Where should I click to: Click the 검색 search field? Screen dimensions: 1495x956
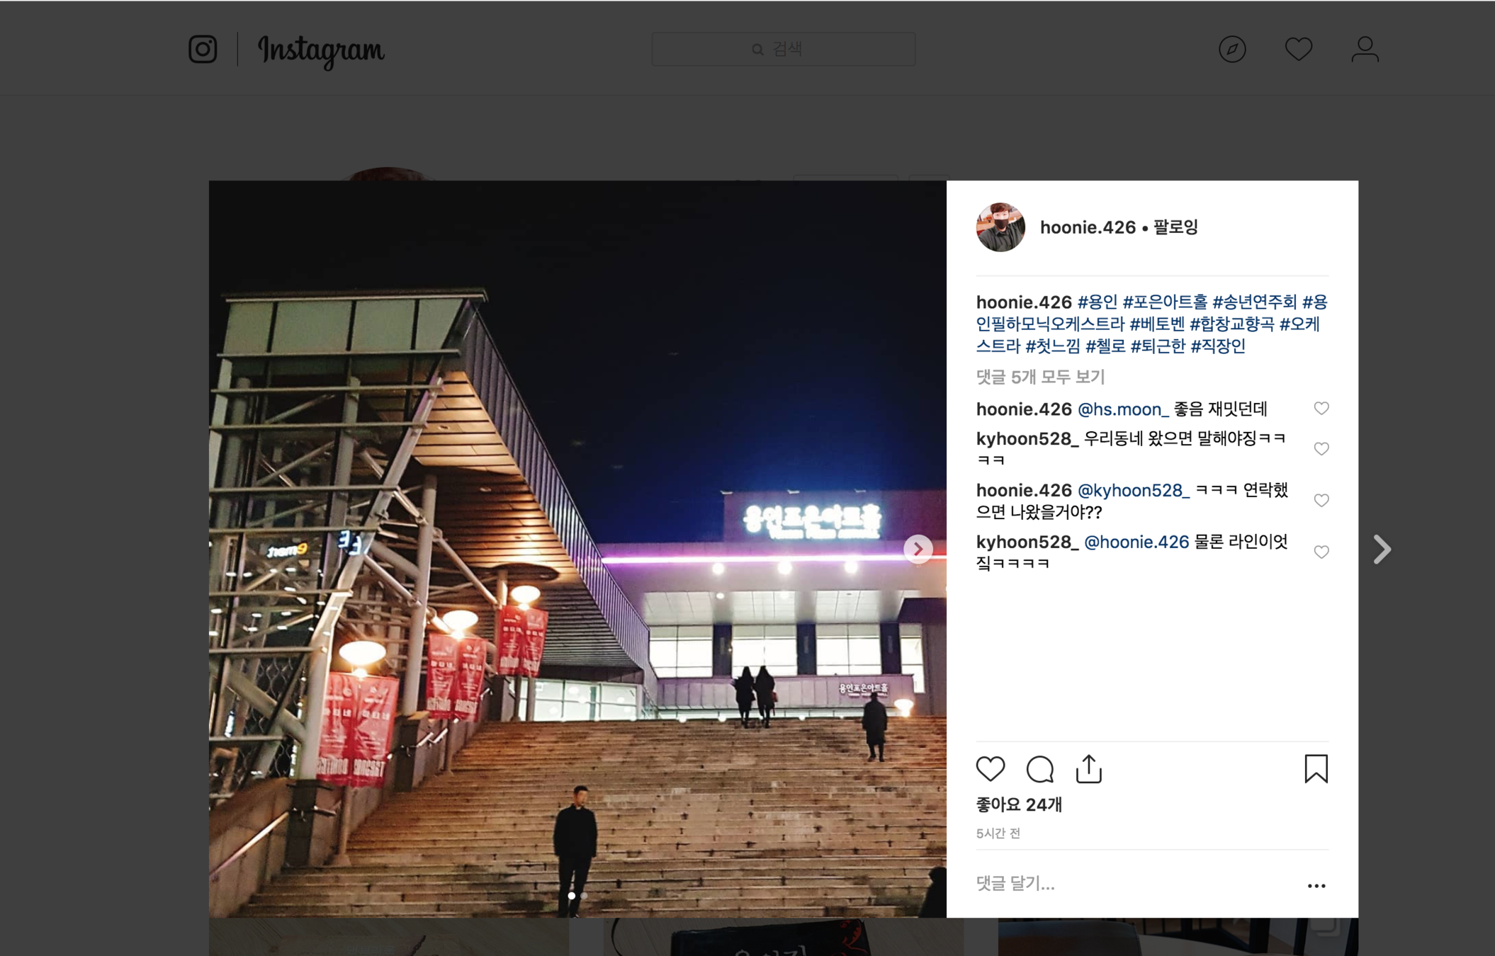783,49
